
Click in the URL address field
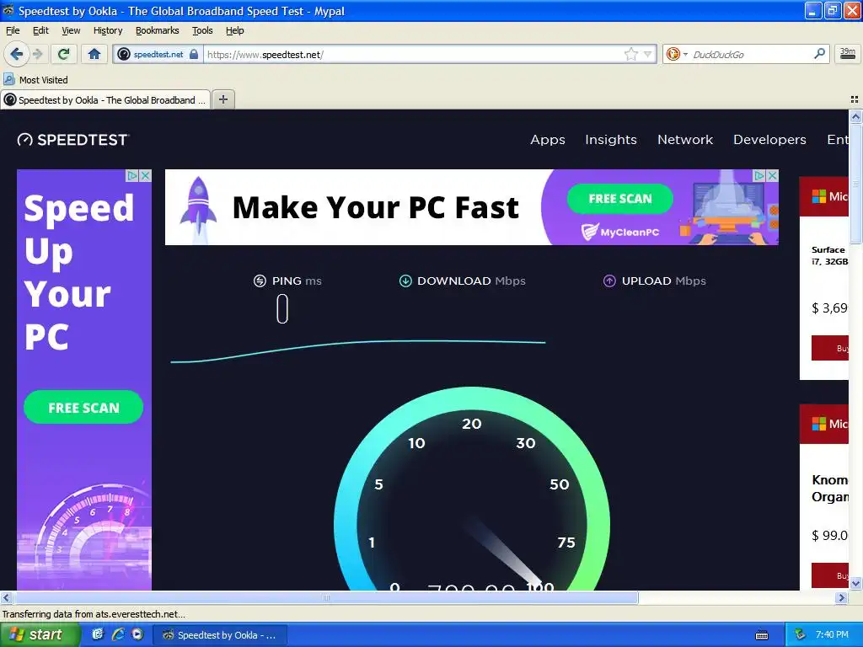coord(413,54)
